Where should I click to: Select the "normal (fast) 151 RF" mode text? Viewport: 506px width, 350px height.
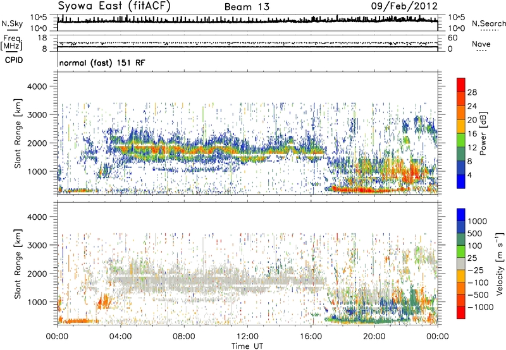(x=102, y=63)
